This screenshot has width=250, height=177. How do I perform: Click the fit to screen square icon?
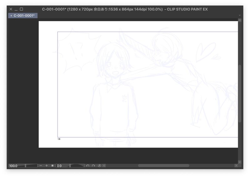[x=53, y=166]
